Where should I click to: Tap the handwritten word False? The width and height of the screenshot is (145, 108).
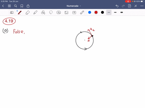[18, 31]
